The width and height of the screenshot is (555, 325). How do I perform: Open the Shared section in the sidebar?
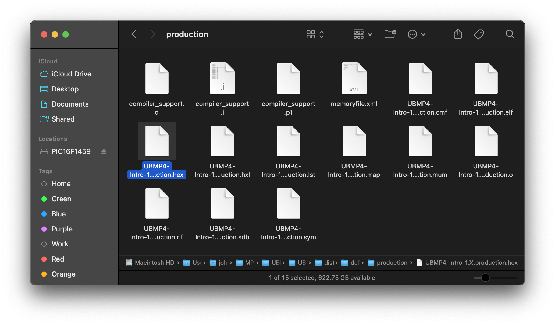pos(63,119)
